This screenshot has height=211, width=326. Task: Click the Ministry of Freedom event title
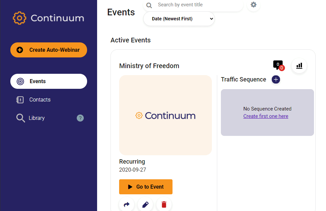pyautogui.click(x=149, y=66)
